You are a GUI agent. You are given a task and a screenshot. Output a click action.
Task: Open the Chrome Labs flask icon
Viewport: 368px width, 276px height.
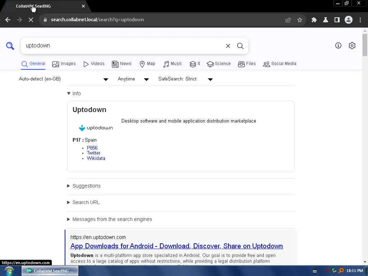tap(326, 20)
